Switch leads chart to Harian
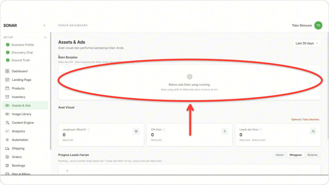The height and width of the screenshot is (185, 329). [x=280, y=155]
